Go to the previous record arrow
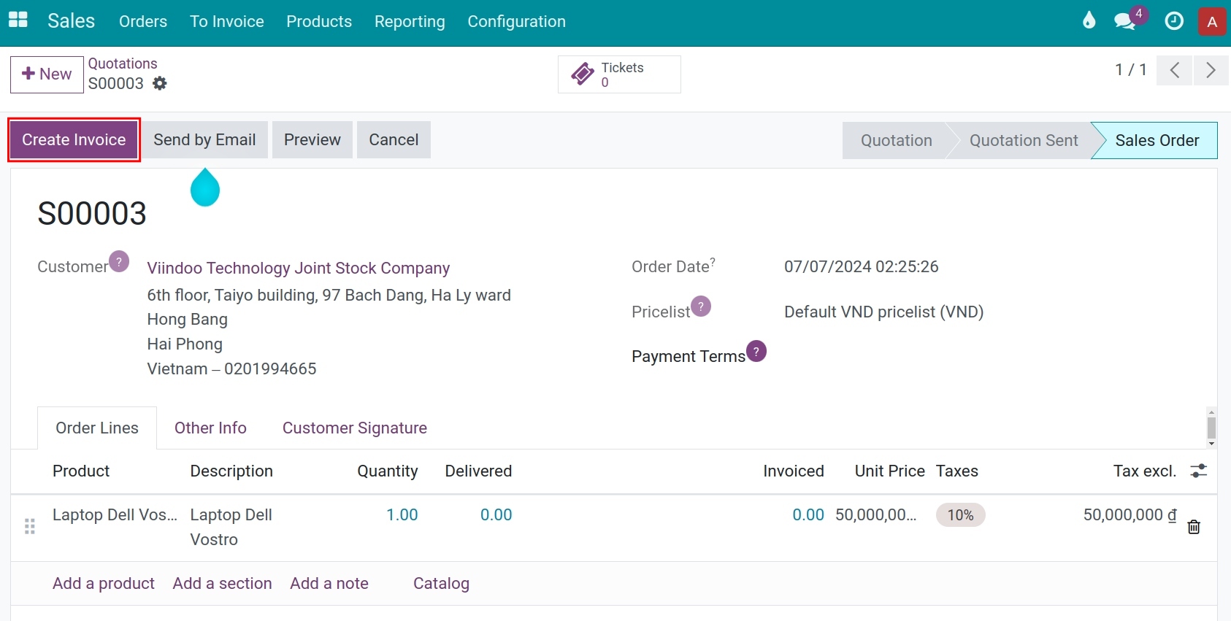The image size is (1231, 621). tap(1175, 70)
